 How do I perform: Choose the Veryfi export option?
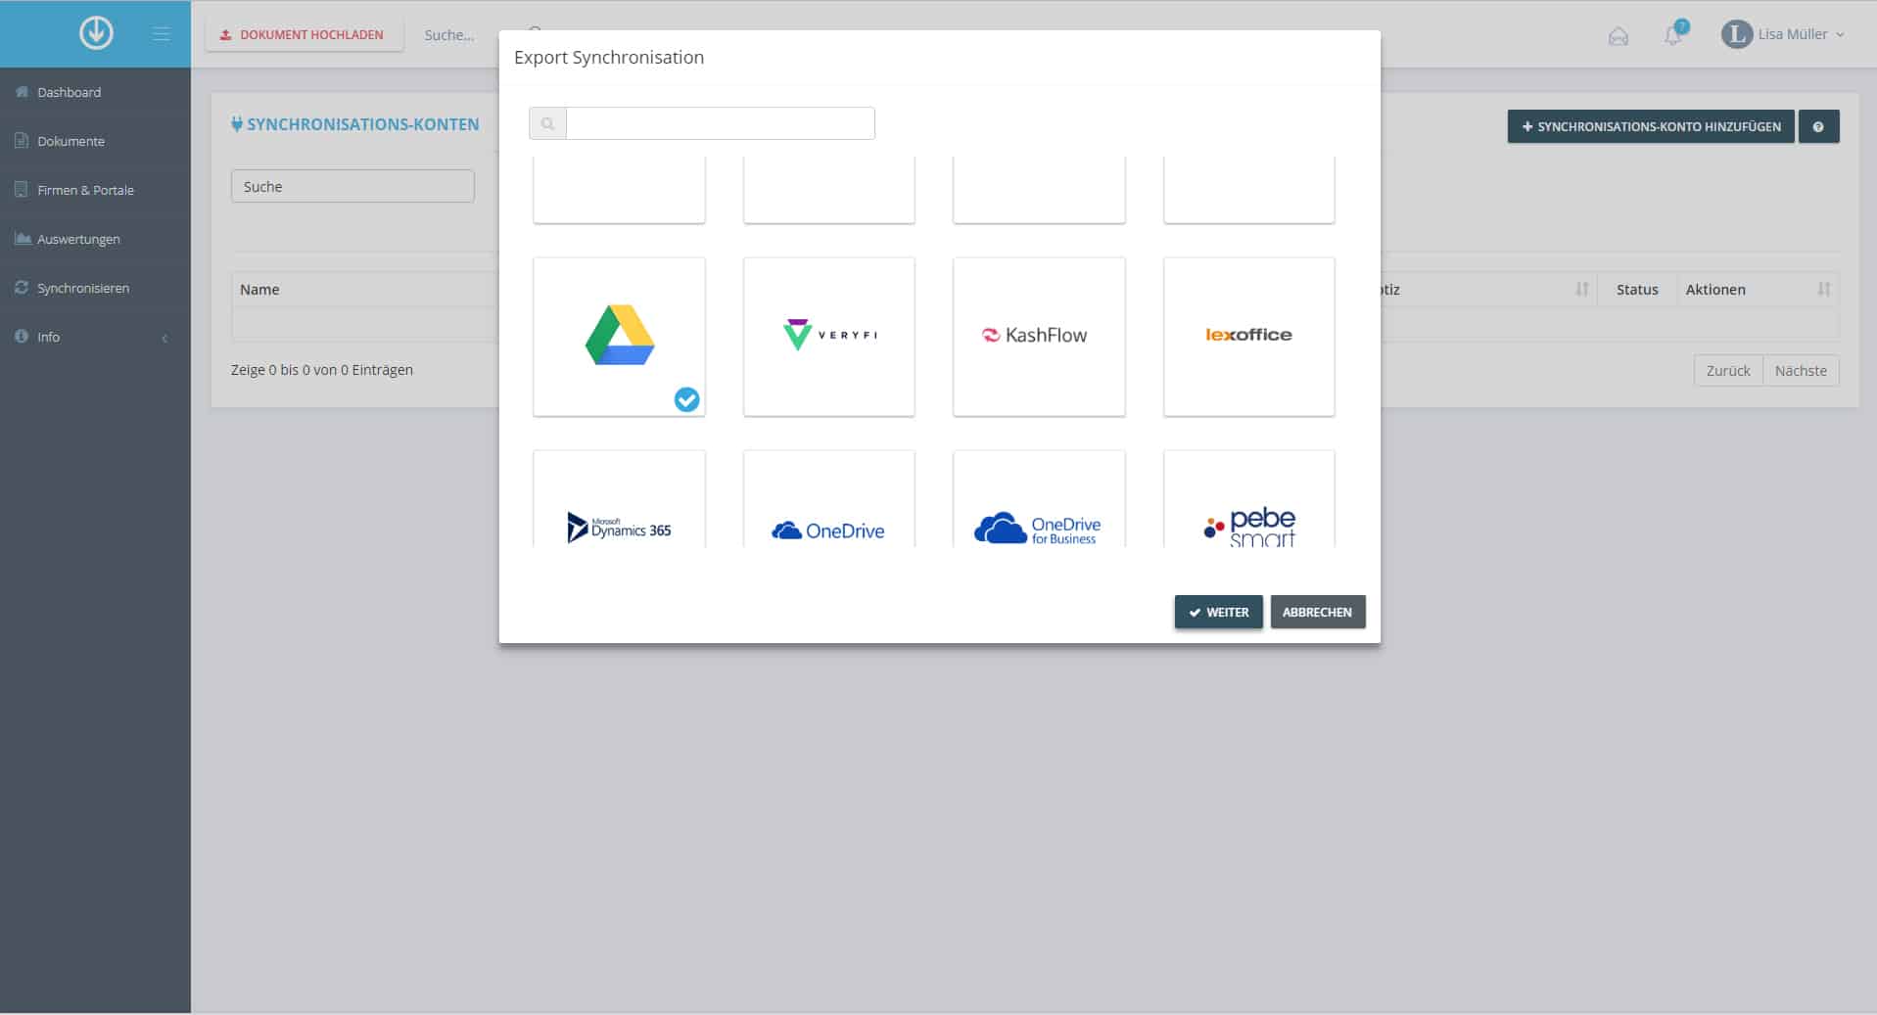point(829,337)
